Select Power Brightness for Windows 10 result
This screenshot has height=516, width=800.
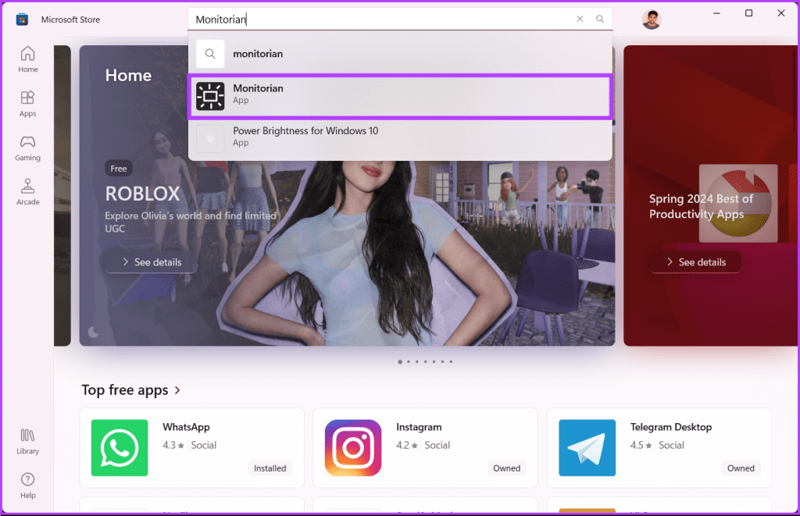coord(400,138)
